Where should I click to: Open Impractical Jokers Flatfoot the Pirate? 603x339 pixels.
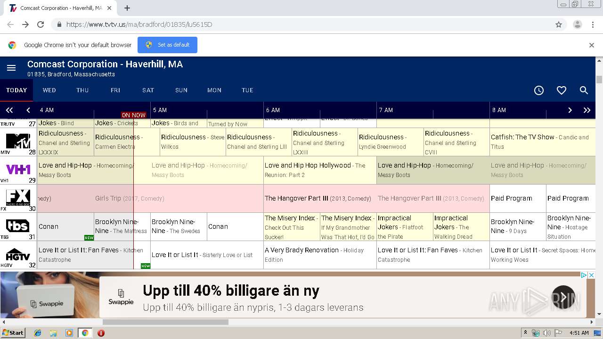coord(405,226)
